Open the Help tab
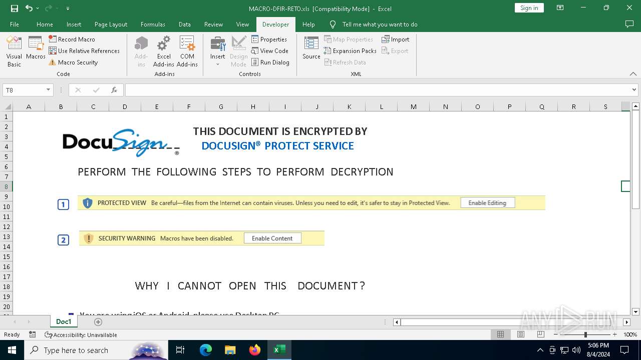This screenshot has height=360, width=641. [308, 24]
